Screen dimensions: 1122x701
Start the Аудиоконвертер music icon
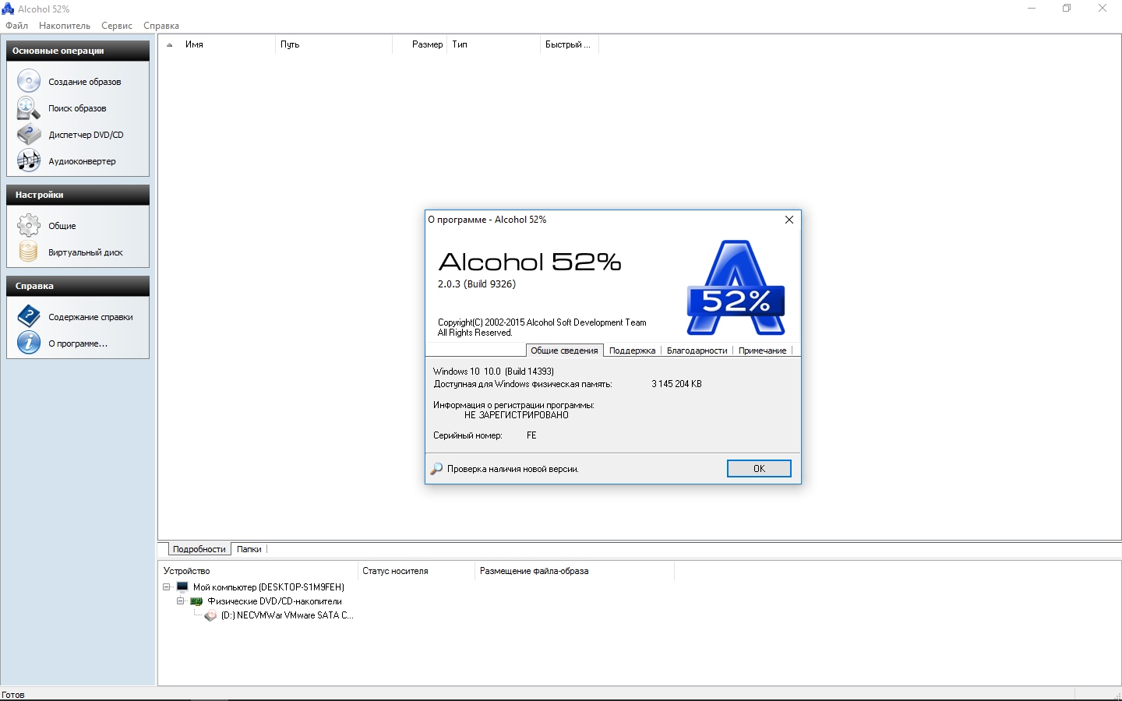[29, 161]
